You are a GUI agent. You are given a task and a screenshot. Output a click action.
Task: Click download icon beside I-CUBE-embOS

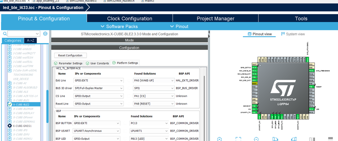coord(10,49)
